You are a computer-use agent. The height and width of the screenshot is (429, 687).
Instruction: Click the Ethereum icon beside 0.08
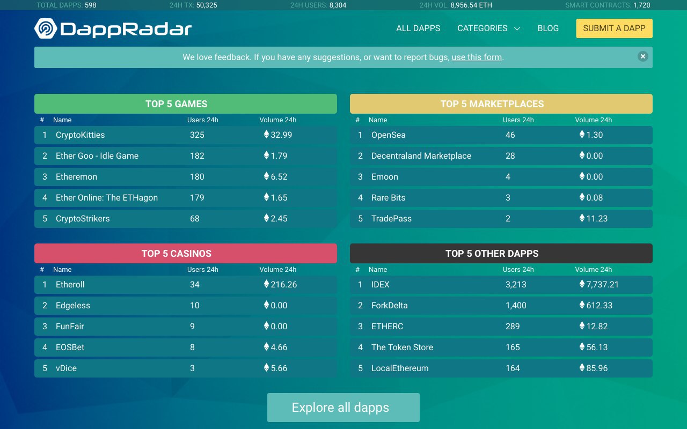click(582, 197)
